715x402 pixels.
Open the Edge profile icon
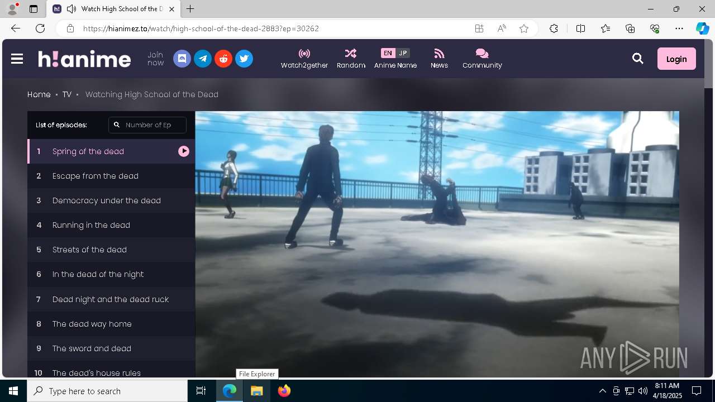point(12,9)
